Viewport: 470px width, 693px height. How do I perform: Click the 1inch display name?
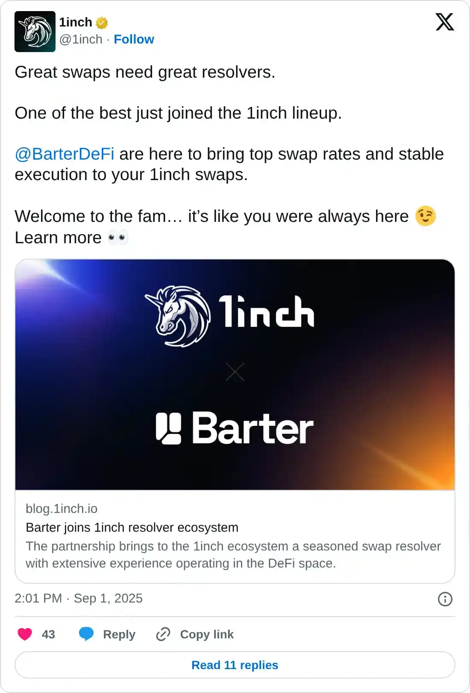pos(76,22)
